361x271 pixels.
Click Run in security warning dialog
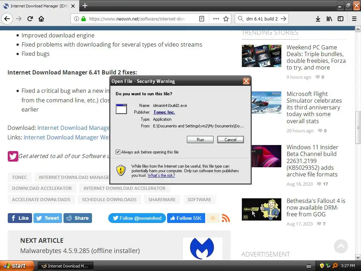tap(200, 140)
